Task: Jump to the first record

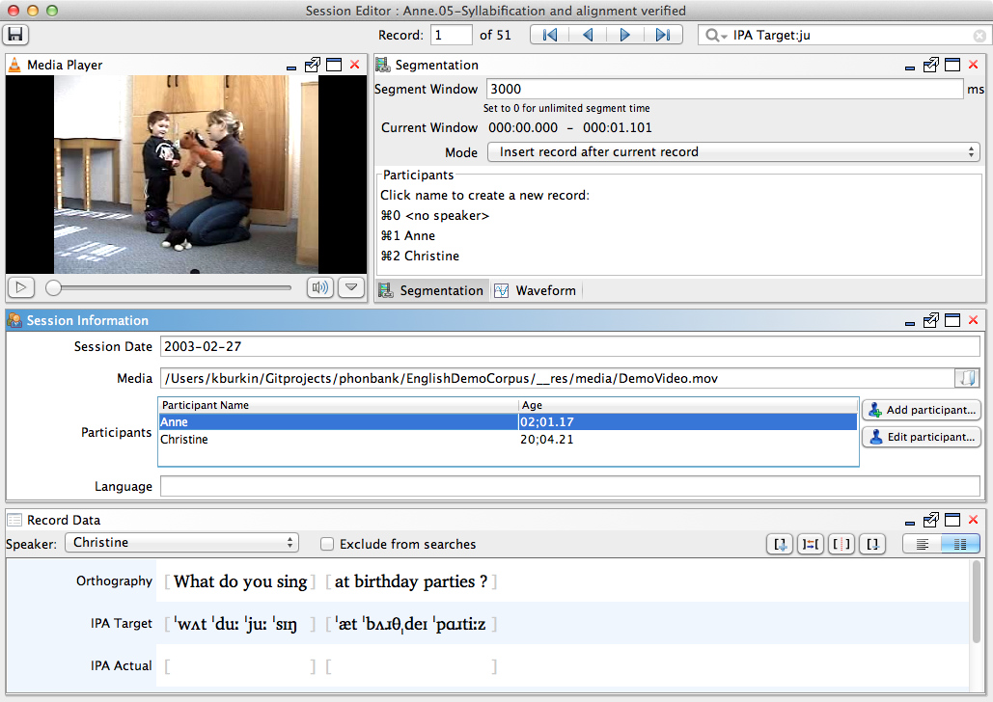Action: 550,35
